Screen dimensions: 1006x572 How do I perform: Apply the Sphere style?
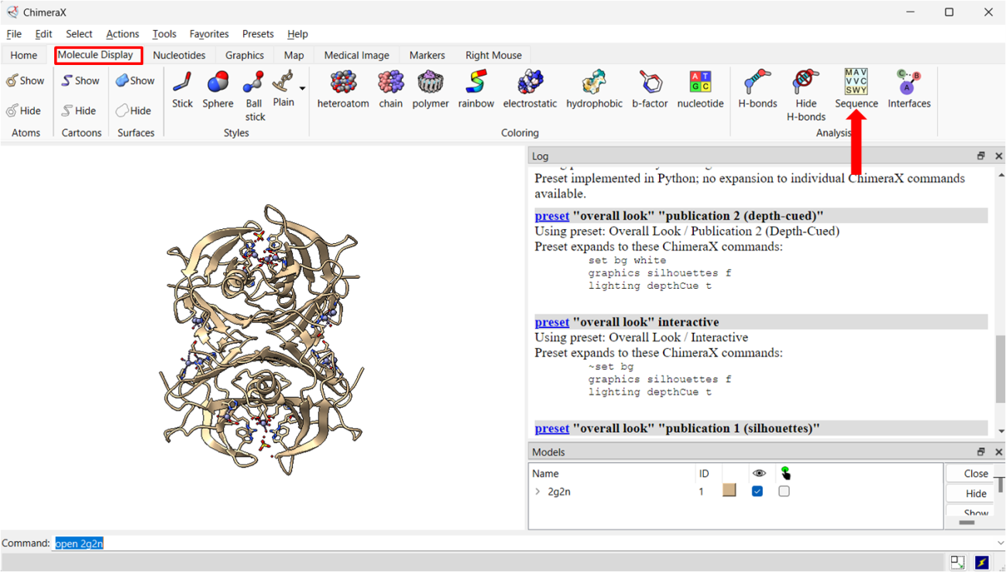(x=218, y=90)
